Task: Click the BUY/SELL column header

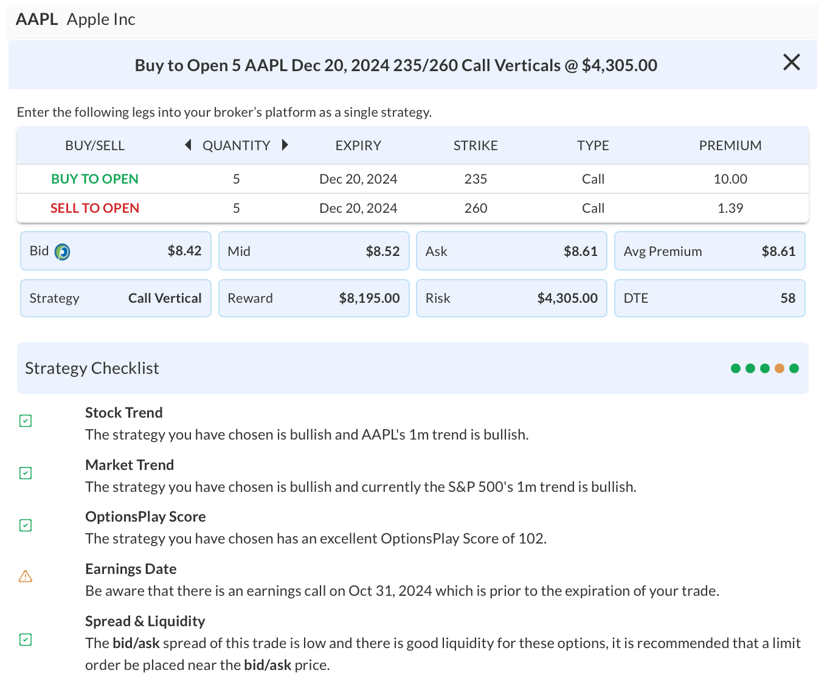Action: pos(95,145)
